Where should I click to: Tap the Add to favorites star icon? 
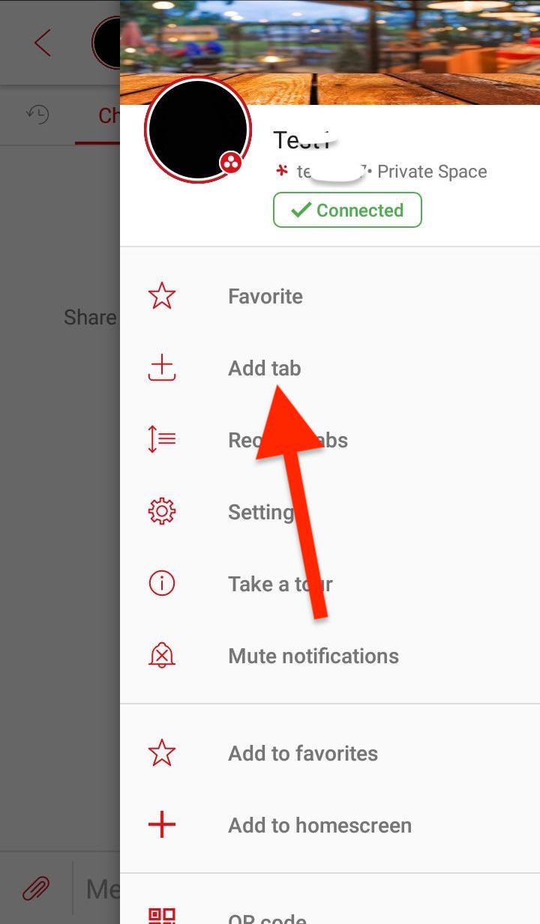(x=162, y=753)
